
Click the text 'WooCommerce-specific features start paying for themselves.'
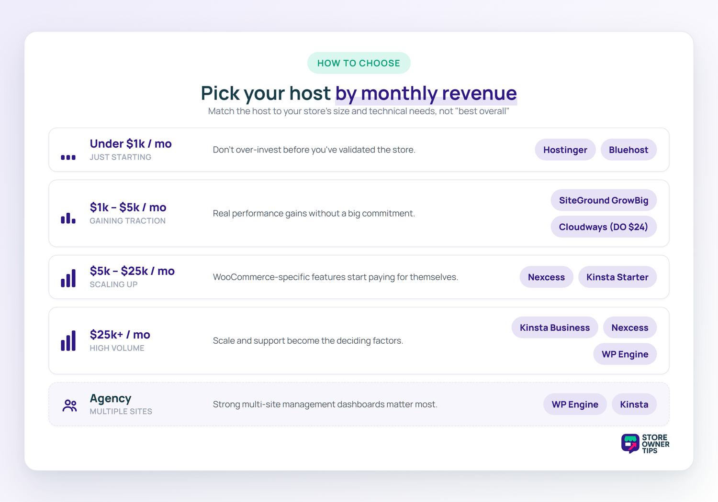pyautogui.click(x=336, y=277)
